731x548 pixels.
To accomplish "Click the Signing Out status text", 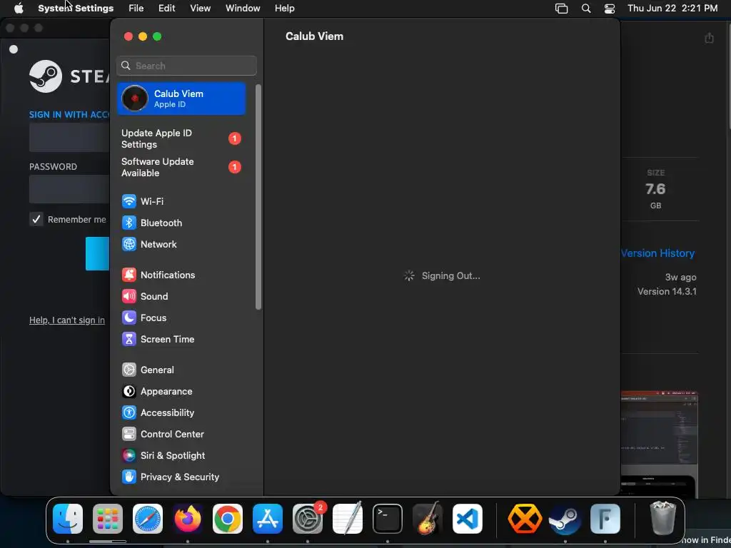I will [451, 276].
